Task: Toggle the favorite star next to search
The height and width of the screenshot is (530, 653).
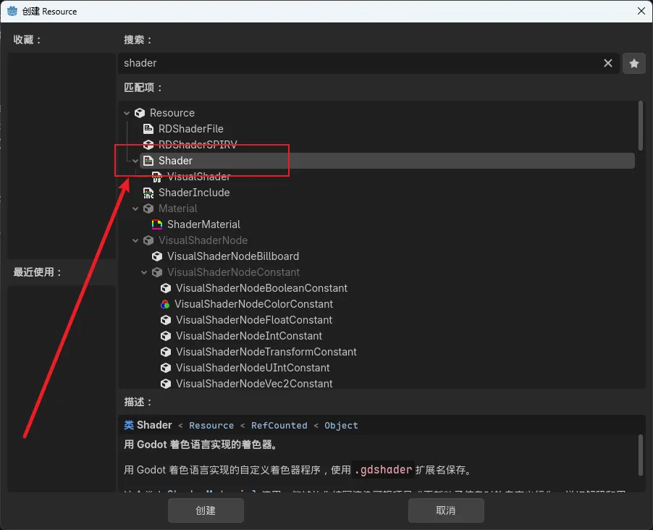Action: pos(633,63)
